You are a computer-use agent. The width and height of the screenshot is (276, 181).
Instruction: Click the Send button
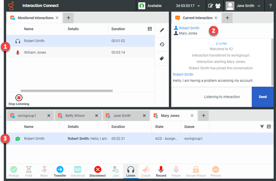[x=262, y=97]
